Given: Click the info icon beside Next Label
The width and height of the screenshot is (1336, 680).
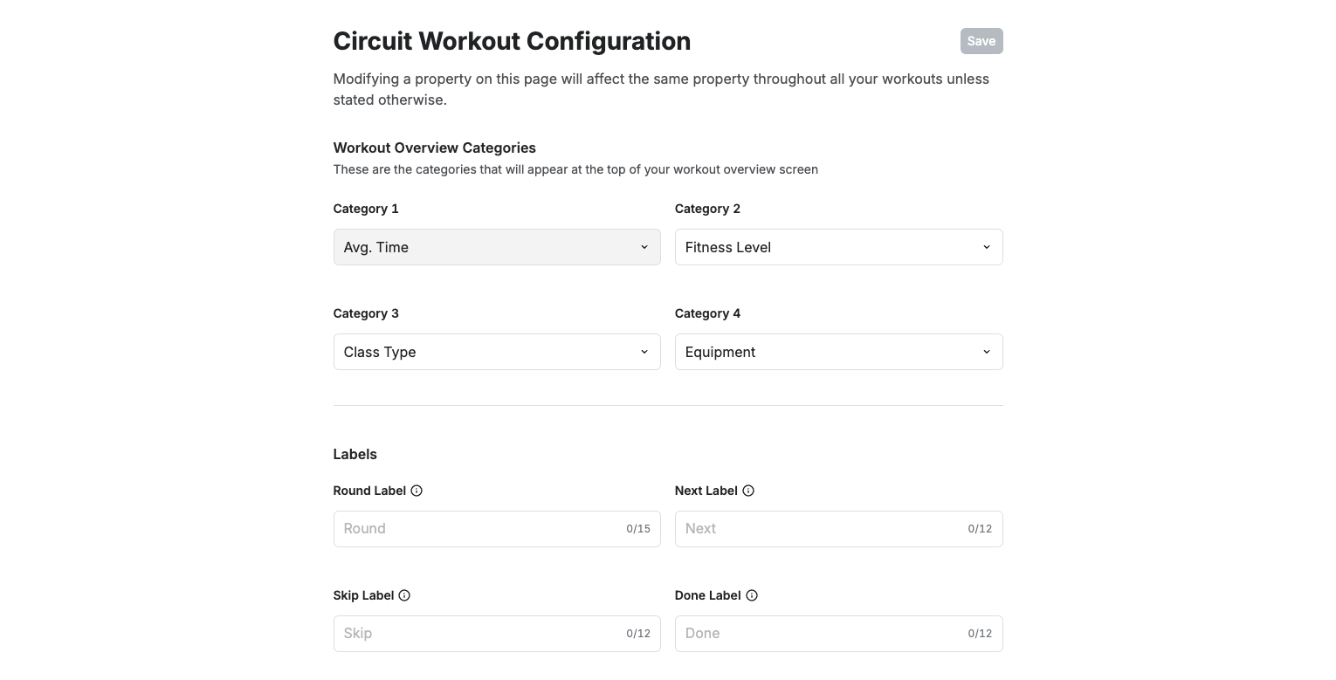Looking at the screenshot, I should [x=748, y=491].
